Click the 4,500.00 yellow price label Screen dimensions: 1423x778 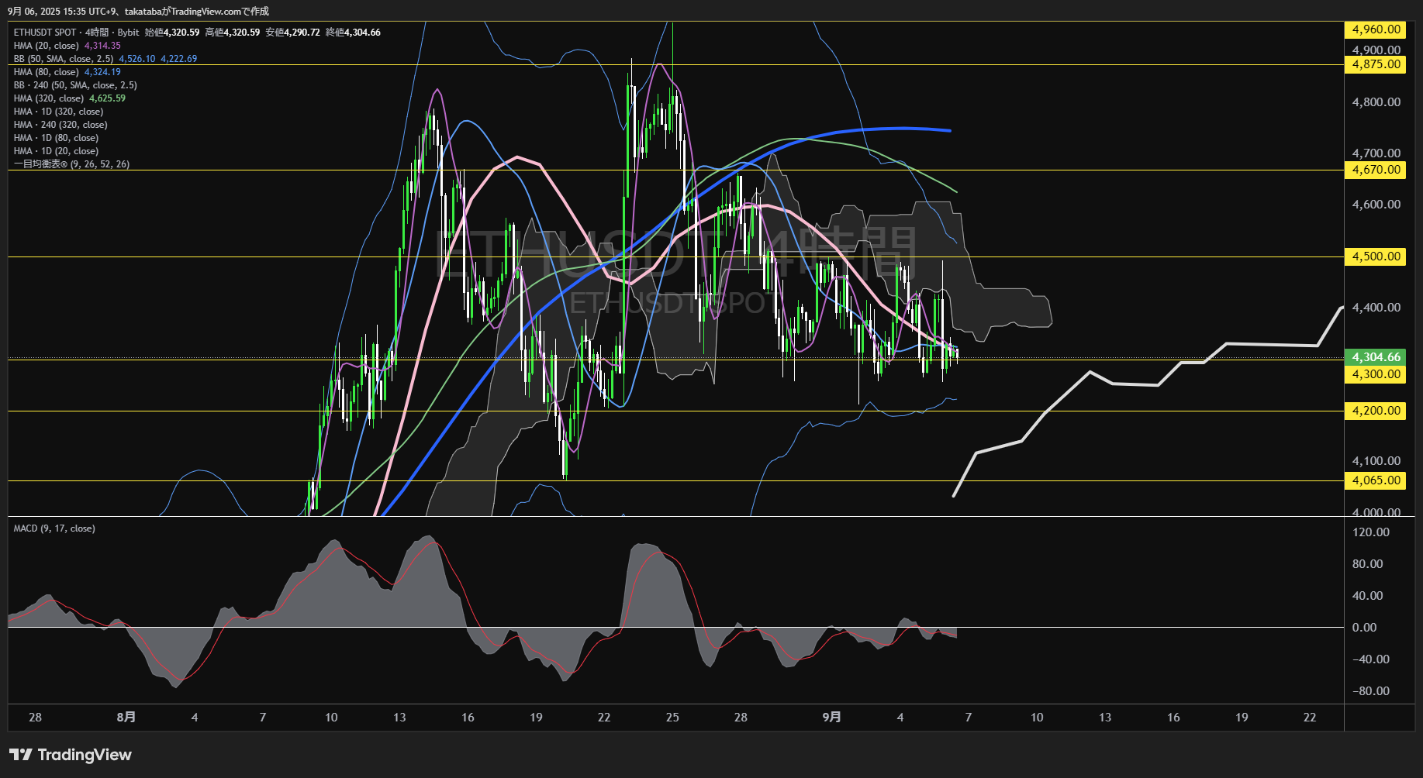[1376, 256]
